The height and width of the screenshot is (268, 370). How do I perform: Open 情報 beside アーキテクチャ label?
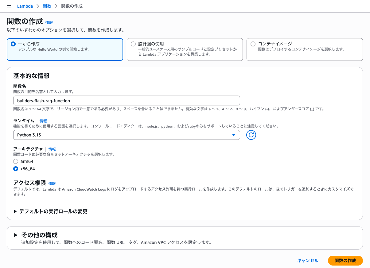click(x=52, y=149)
